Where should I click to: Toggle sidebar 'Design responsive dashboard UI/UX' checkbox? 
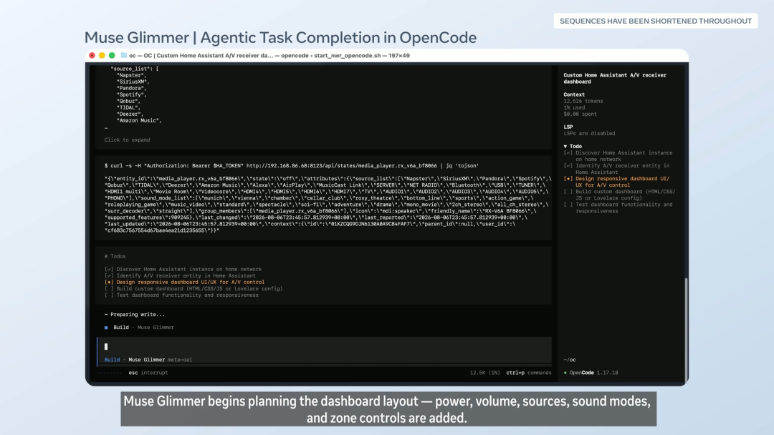coord(568,179)
